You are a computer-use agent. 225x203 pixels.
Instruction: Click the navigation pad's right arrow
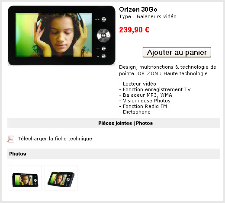point(108,35)
